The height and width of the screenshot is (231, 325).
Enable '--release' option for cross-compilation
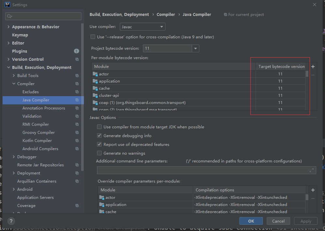coord(93,37)
